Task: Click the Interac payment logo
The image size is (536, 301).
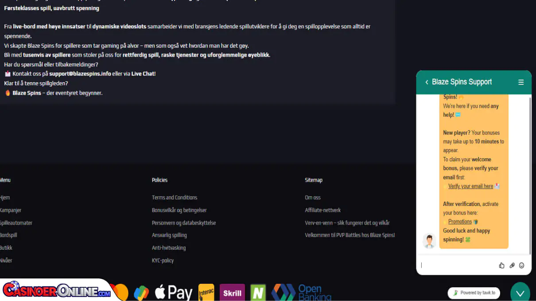Action: [206, 293]
